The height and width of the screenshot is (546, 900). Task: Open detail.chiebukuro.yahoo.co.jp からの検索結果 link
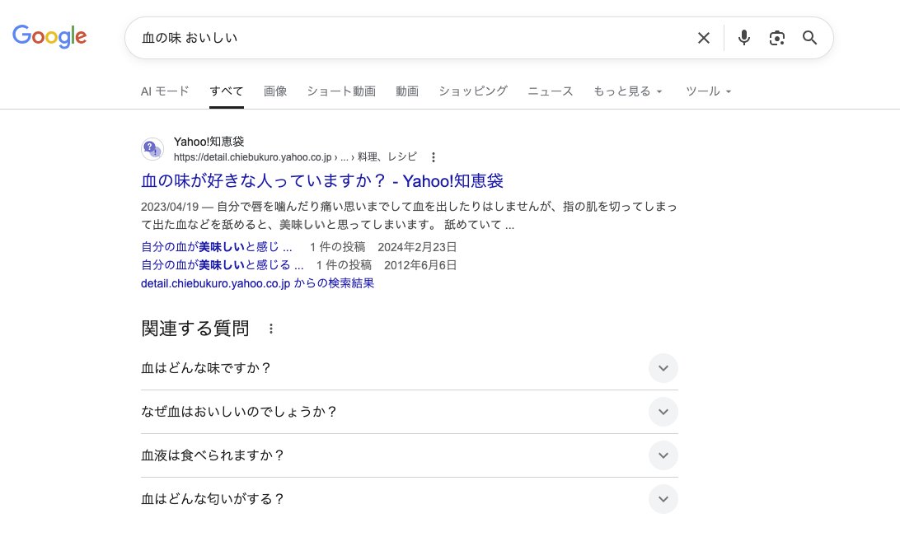[257, 283]
